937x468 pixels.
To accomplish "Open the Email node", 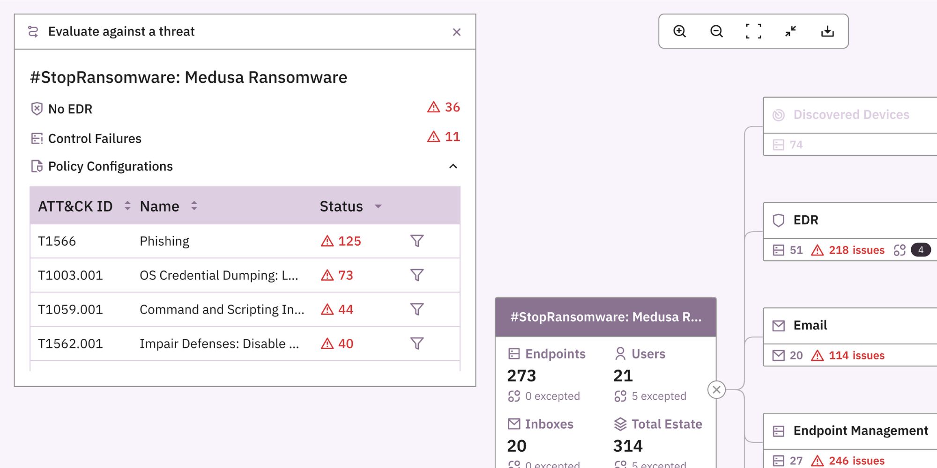I will point(850,326).
